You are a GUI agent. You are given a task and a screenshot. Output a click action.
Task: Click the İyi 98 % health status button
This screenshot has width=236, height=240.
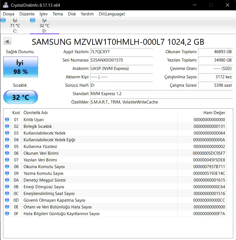(20, 67)
